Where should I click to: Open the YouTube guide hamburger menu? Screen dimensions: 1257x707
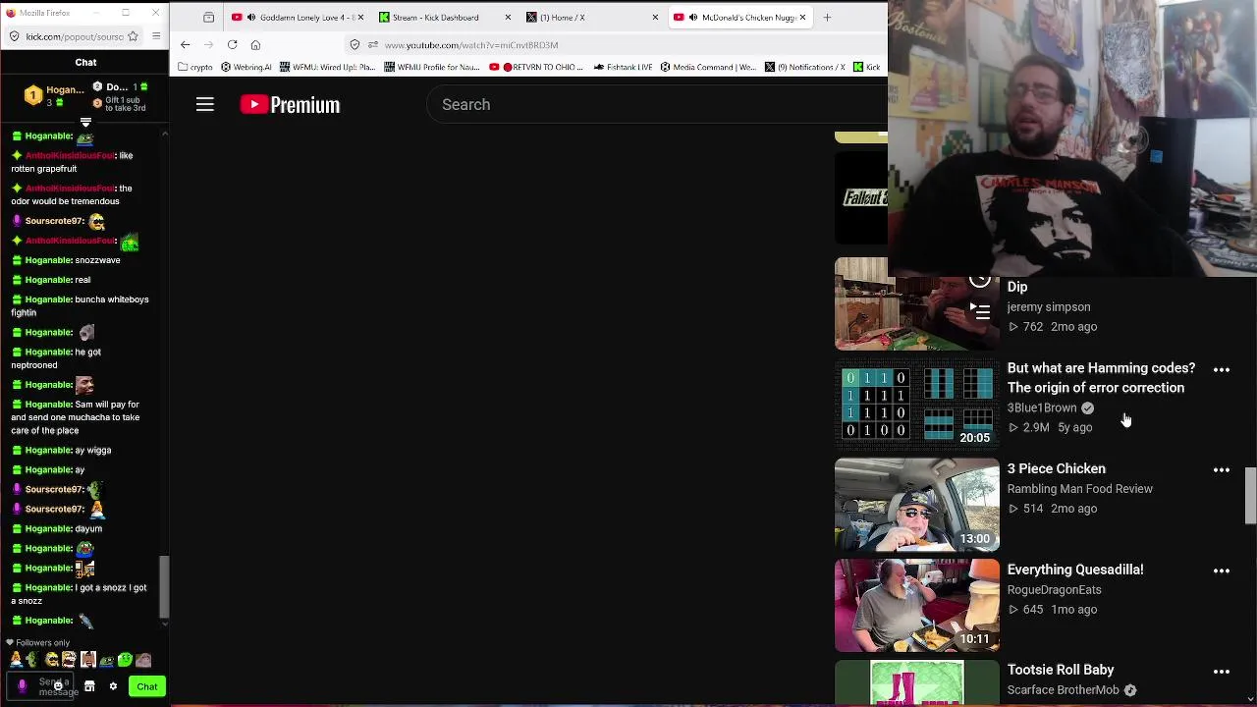204,104
